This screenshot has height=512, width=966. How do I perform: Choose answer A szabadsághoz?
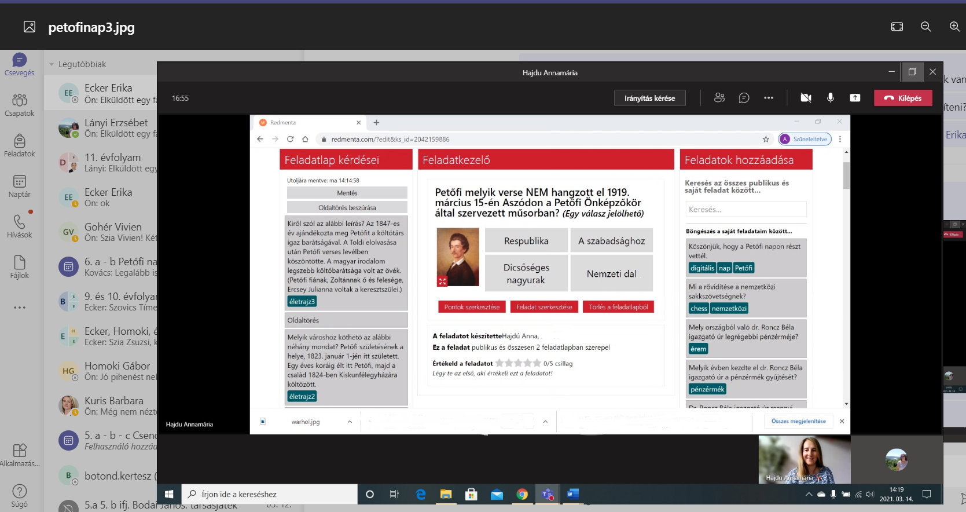pyautogui.click(x=611, y=241)
